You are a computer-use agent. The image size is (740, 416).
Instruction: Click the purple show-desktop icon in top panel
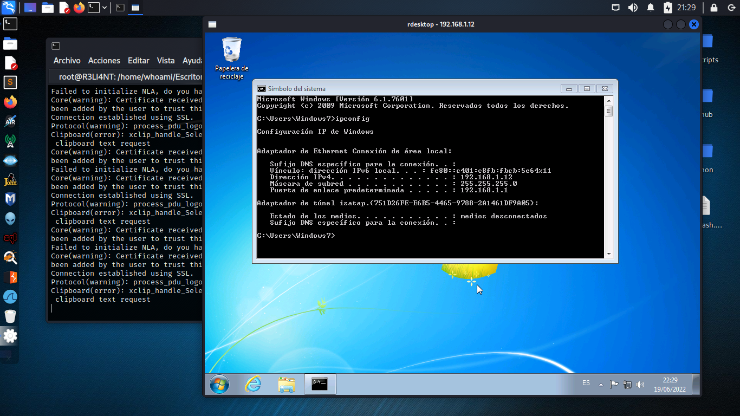(x=31, y=8)
